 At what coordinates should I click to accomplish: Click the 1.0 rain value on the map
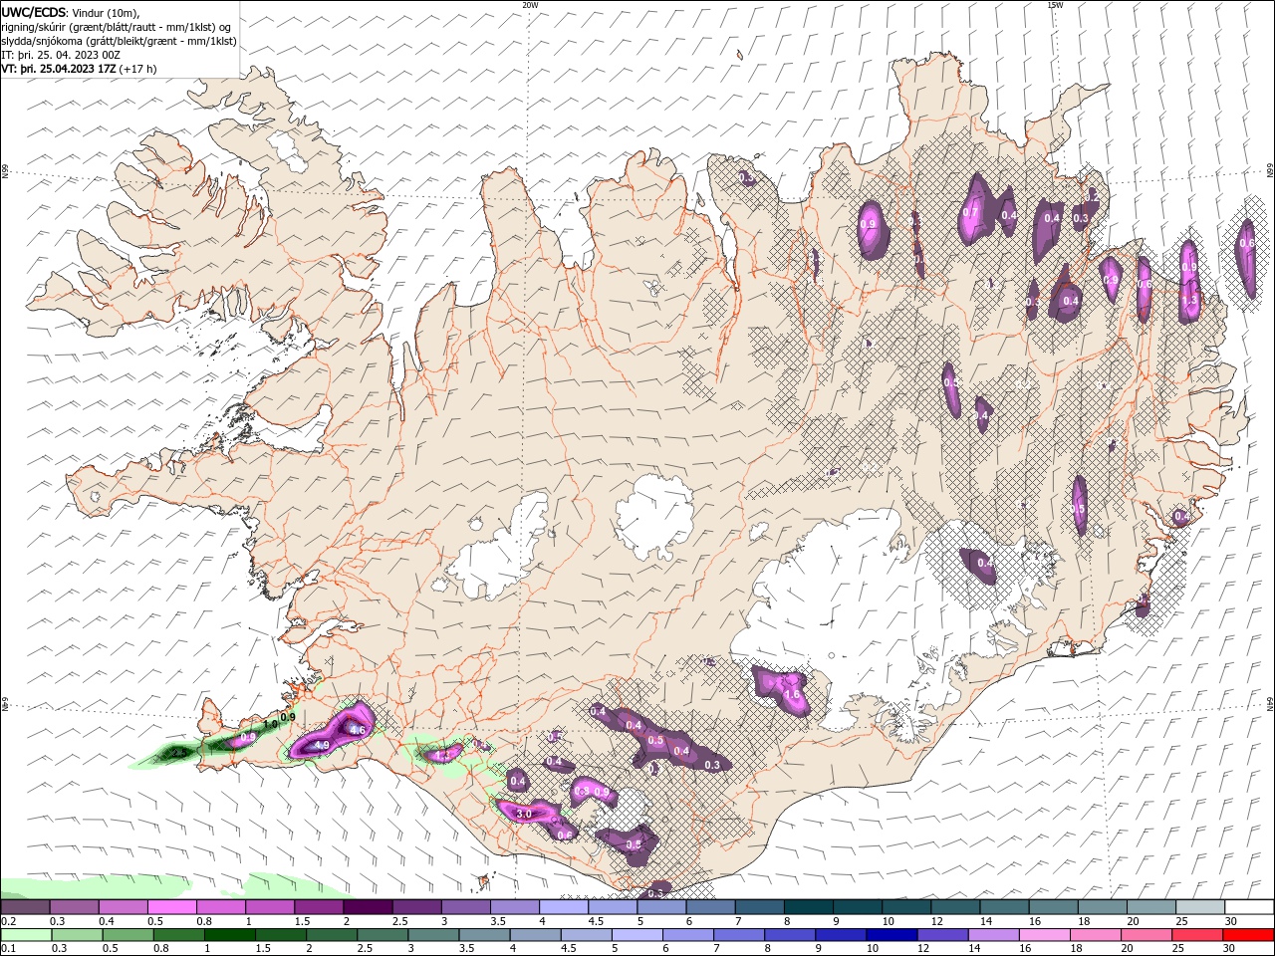point(270,725)
